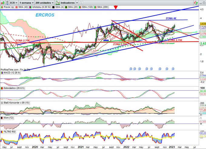The height and width of the screenshot is (149, 206).
Task: Click the MACD panel color icon
Action: pos(2,73)
